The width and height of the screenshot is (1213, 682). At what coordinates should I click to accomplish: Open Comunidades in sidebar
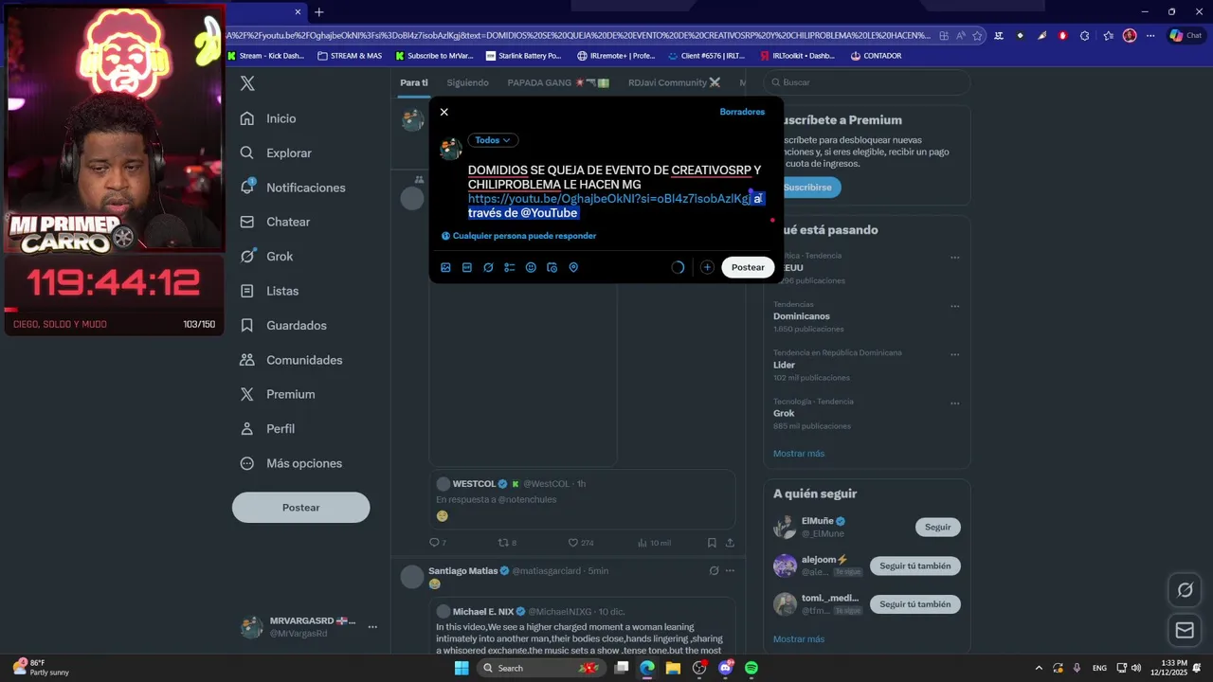point(291,360)
